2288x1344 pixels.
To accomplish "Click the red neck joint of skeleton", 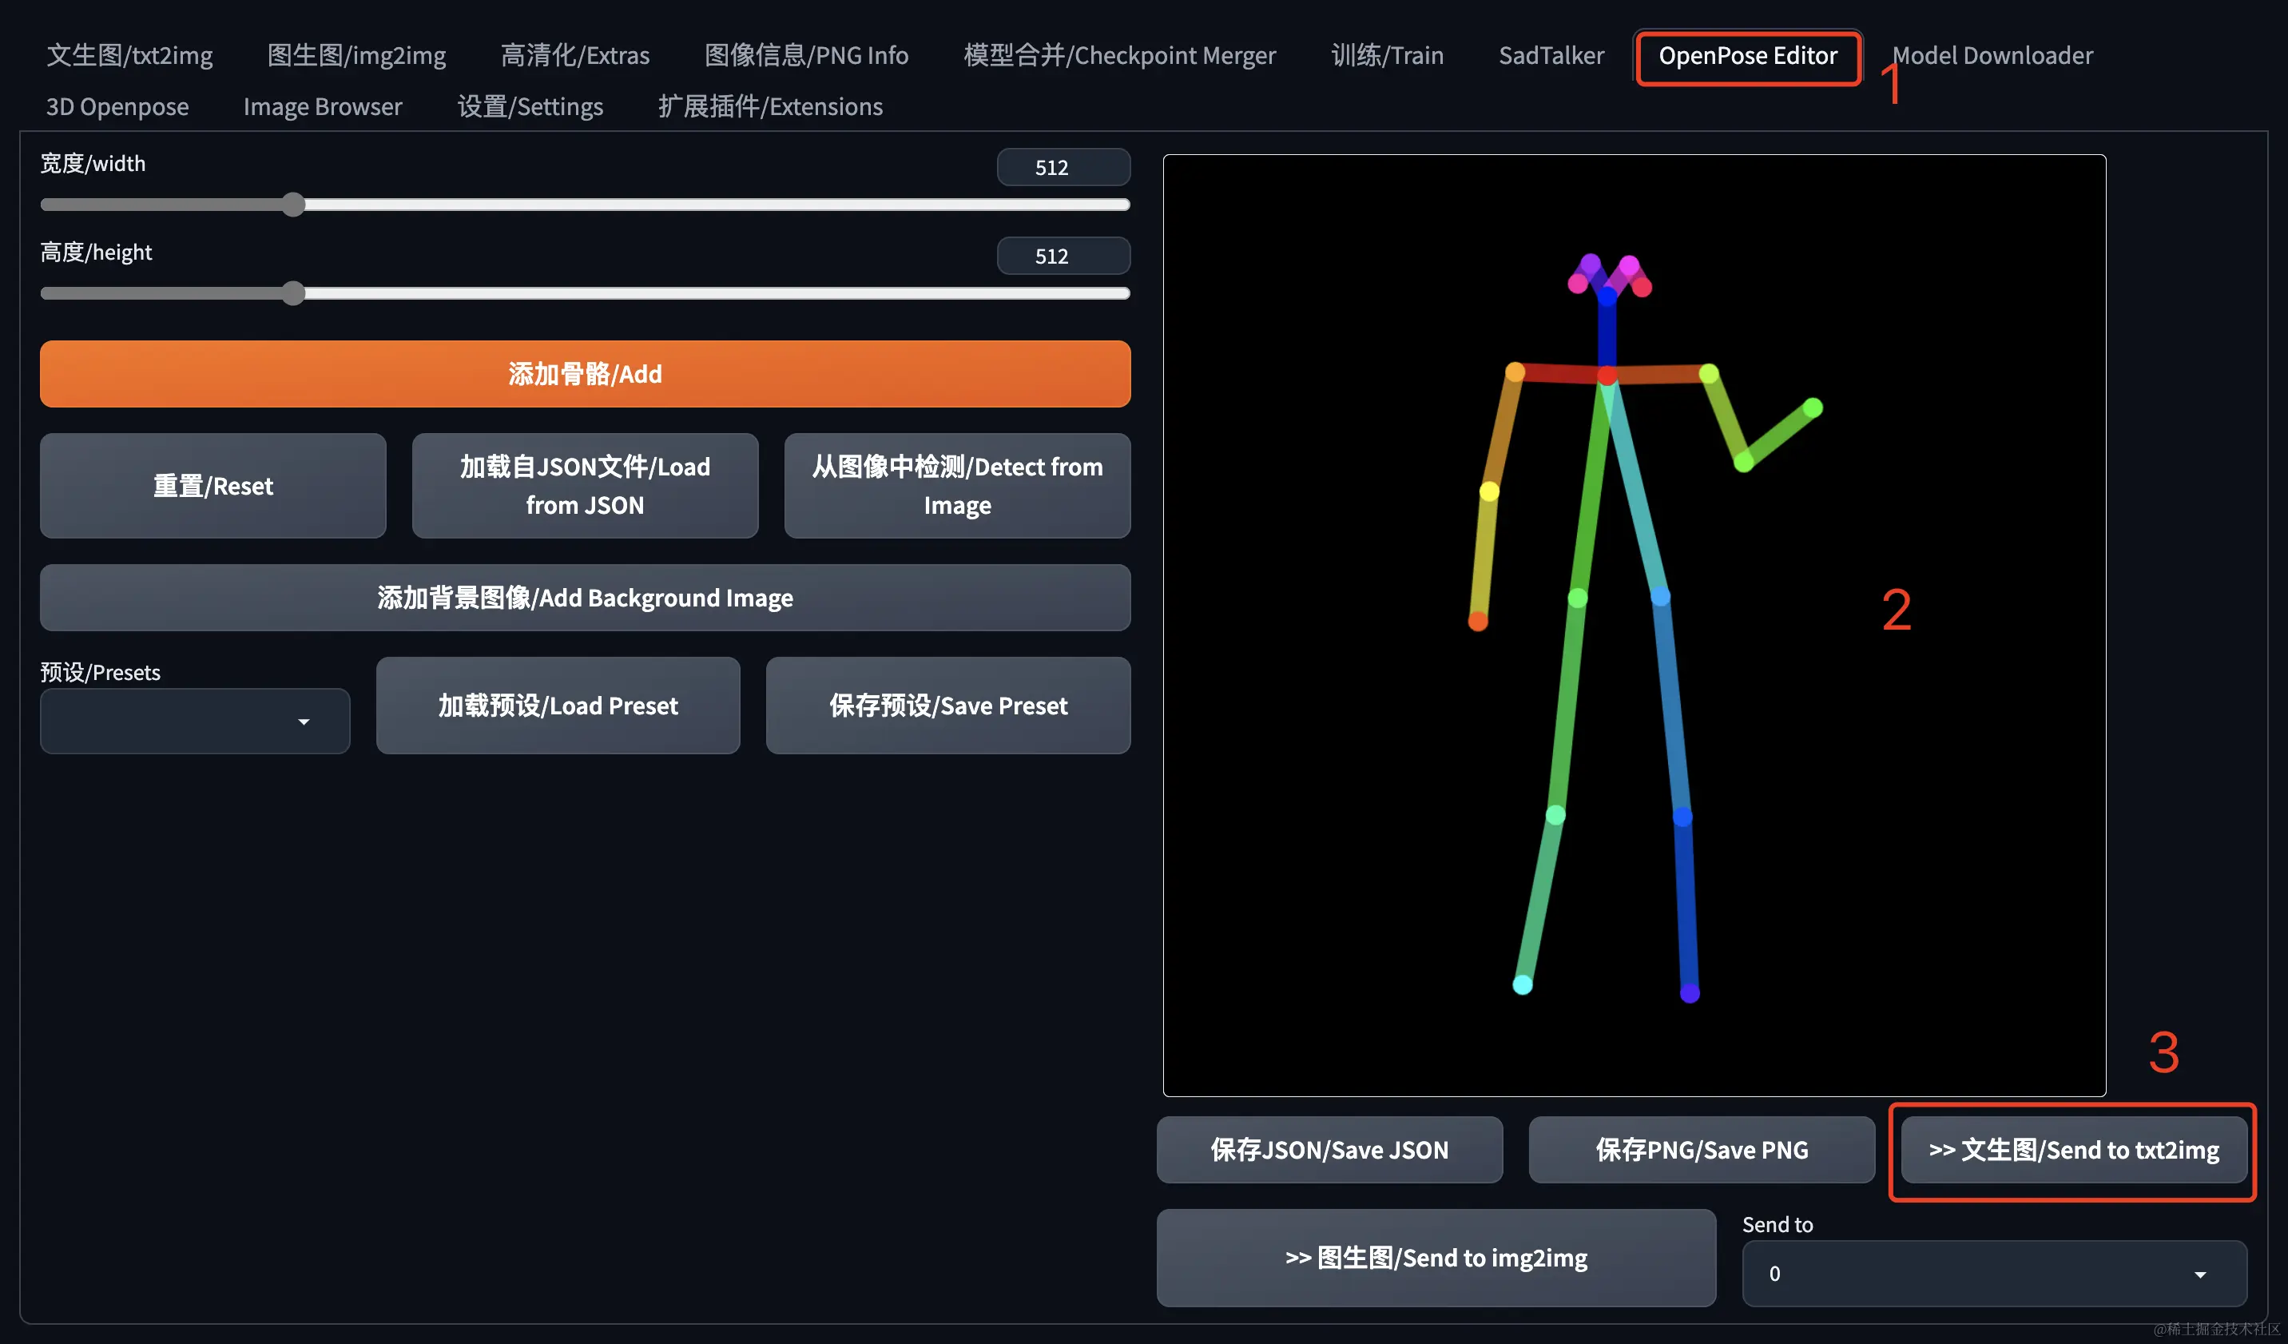I will point(1607,375).
